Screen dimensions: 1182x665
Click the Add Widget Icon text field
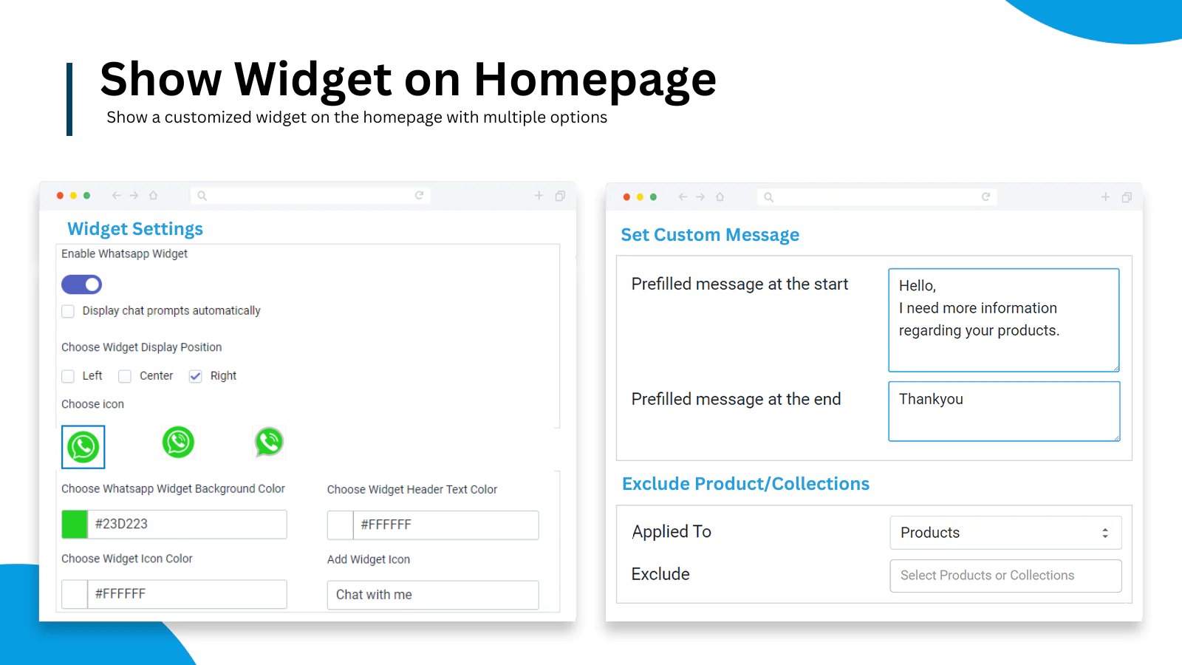(432, 595)
